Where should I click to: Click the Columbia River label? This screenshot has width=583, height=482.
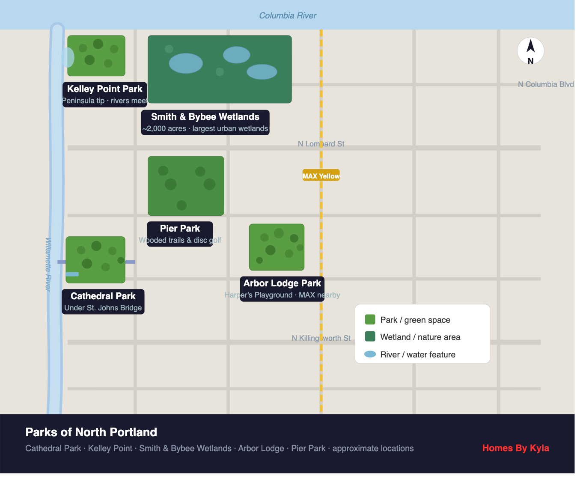pyautogui.click(x=288, y=16)
